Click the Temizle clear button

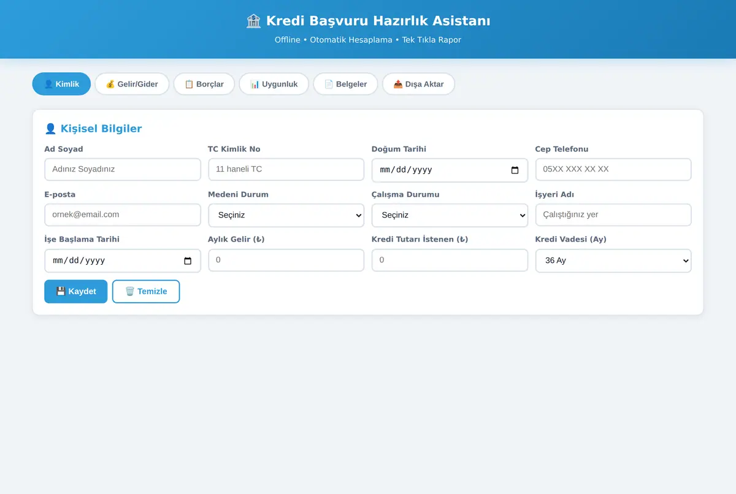pyautogui.click(x=146, y=291)
